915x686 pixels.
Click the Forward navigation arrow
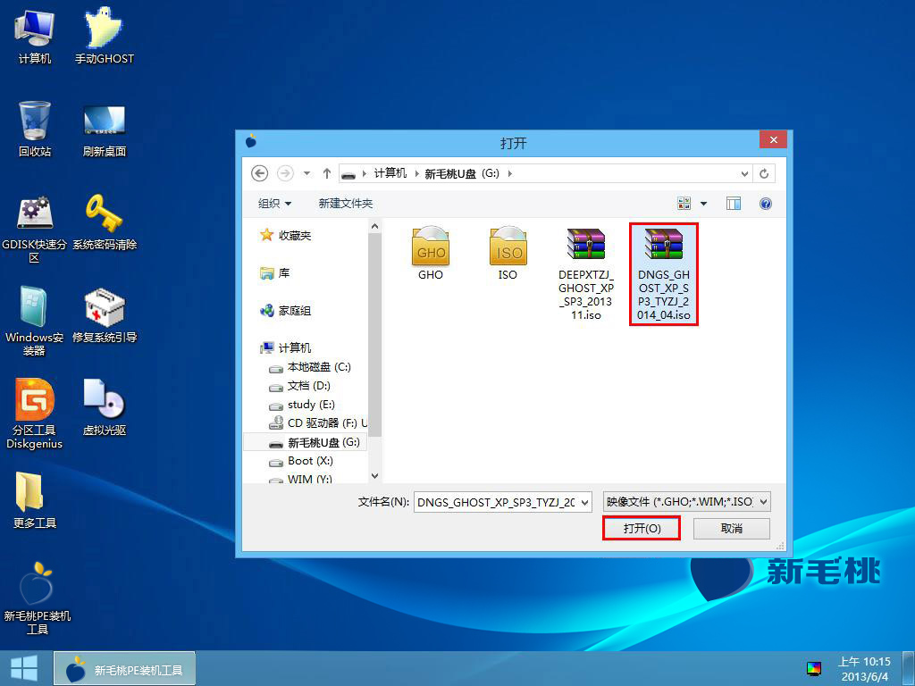(285, 173)
